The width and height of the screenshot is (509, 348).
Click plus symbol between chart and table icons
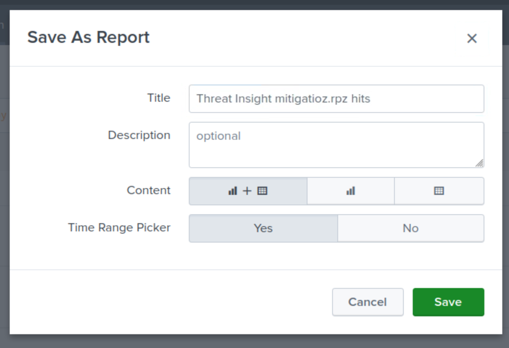247,191
